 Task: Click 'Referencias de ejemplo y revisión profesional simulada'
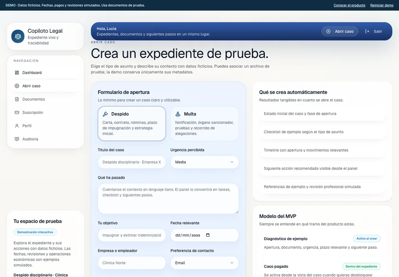pos(312,187)
